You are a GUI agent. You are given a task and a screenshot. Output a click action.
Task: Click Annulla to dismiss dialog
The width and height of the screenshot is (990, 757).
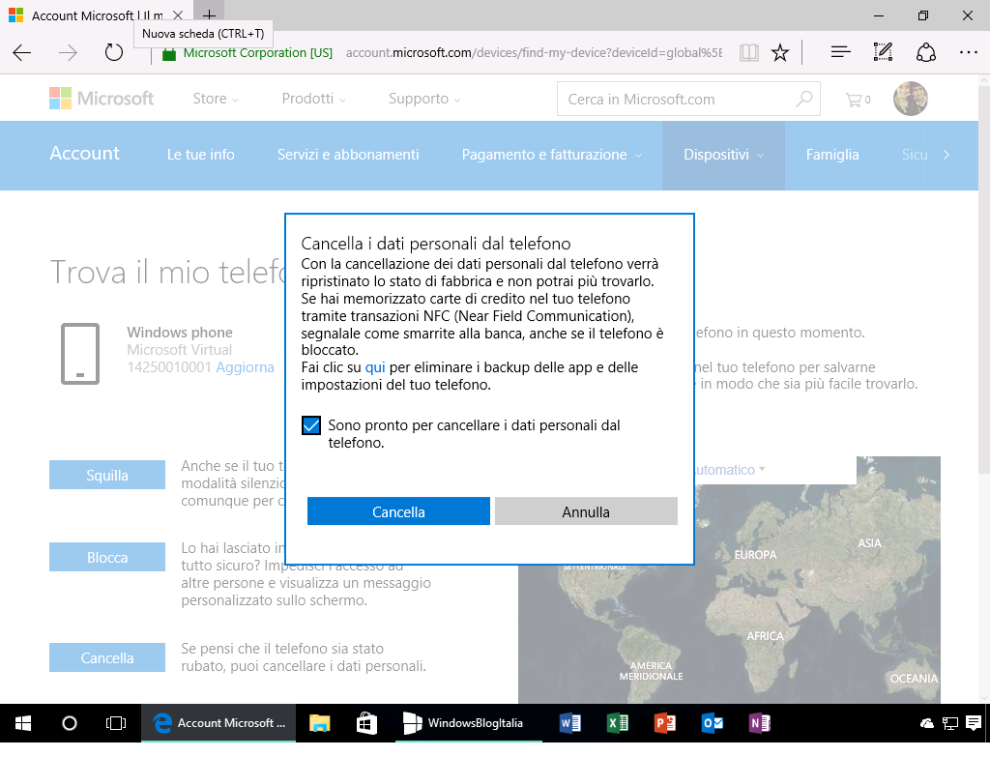[586, 511]
